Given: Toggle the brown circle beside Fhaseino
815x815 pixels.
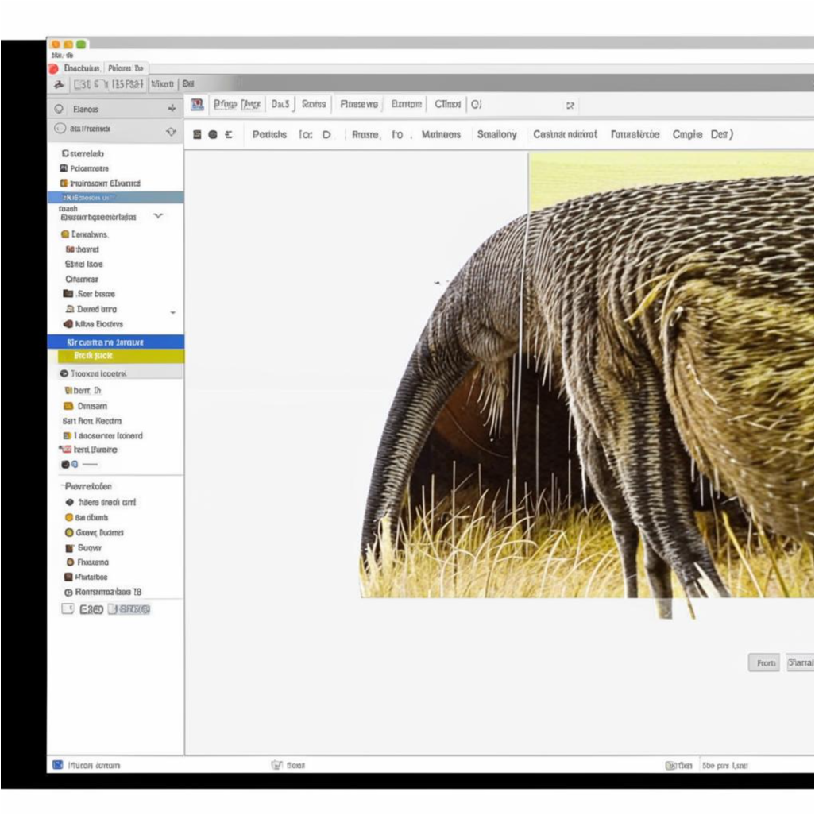Looking at the screenshot, I should point(70,562).
